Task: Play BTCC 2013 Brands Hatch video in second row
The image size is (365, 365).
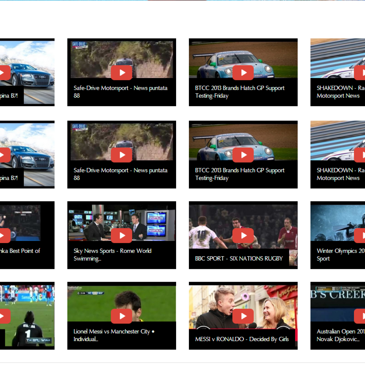Action: (243, 155)
